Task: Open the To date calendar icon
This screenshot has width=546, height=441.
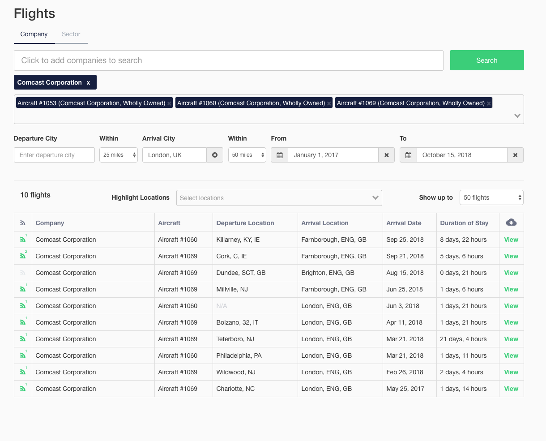Action: [408, 155]
